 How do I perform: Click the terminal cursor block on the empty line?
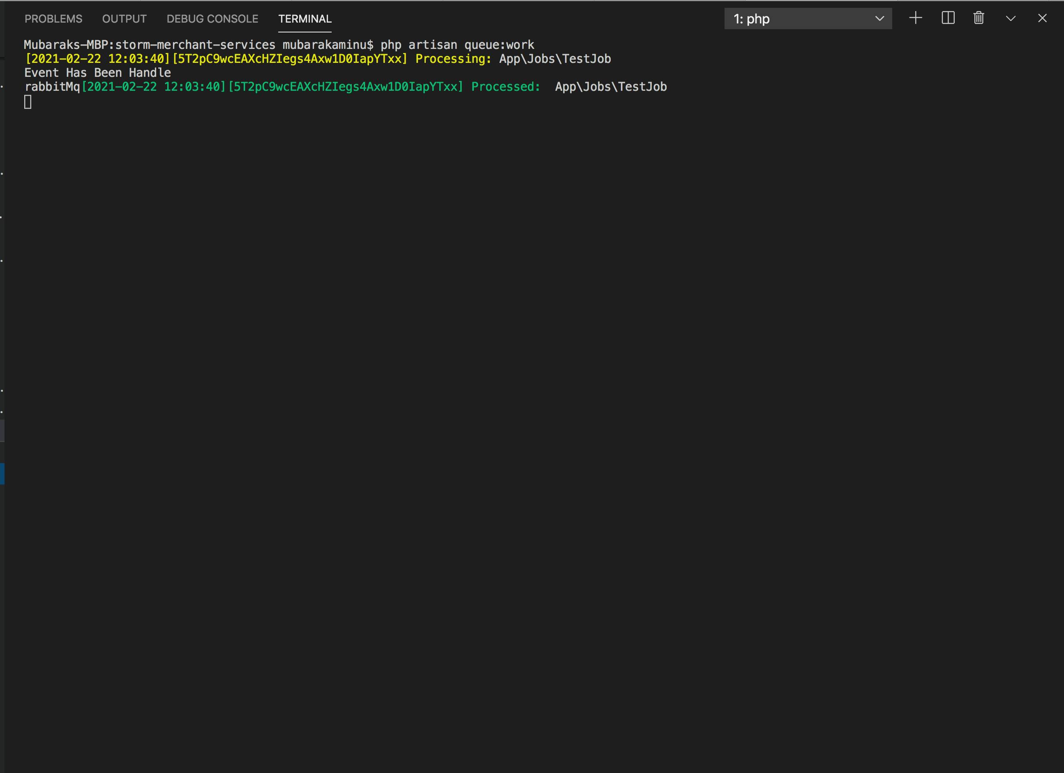pyautogui.click(x=28, y=102)
